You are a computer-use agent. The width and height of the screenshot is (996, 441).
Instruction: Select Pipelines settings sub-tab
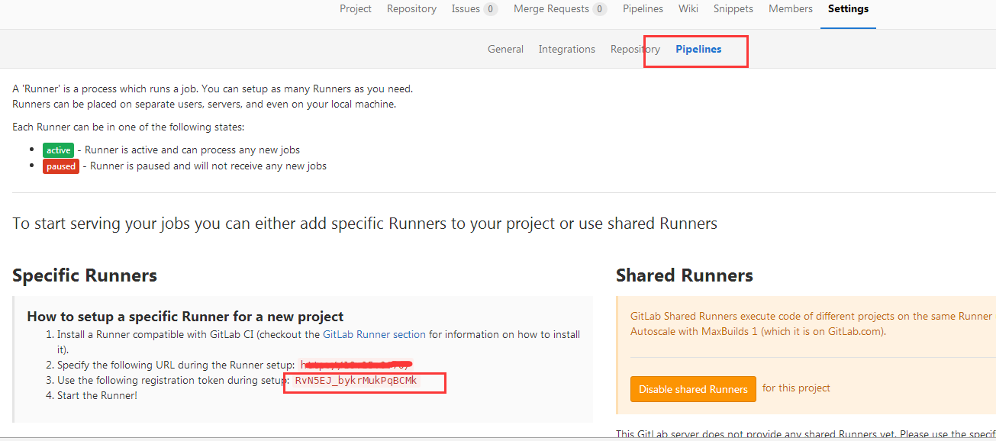pos(698,49)
